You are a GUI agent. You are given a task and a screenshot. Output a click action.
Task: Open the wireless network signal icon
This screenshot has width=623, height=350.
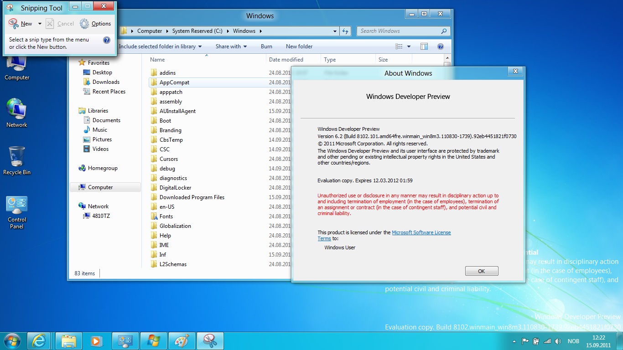547,341
